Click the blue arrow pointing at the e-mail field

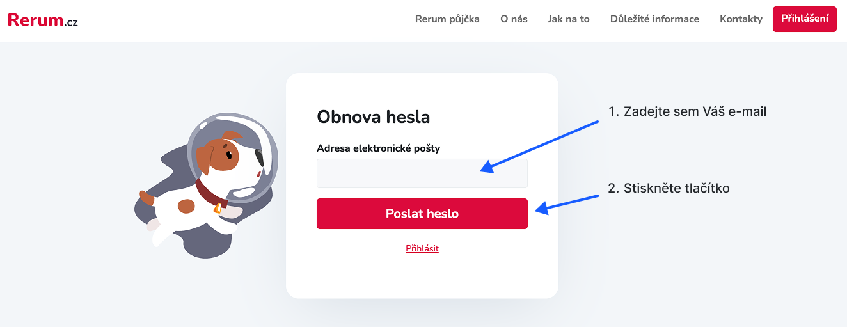pyautogui.click(x=539, y=146)
